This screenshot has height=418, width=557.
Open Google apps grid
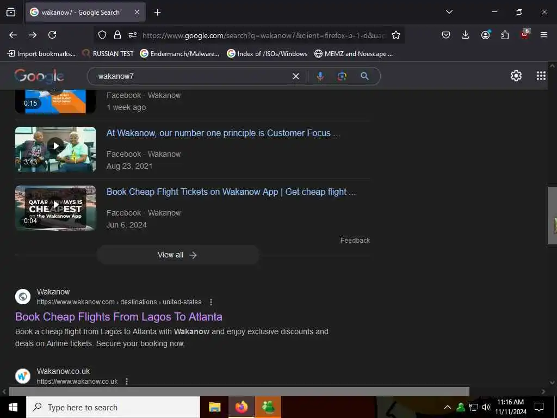[541, 75]
